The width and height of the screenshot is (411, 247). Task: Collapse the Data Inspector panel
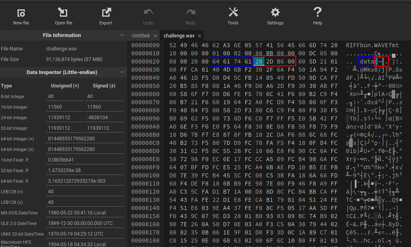pos(122,72)
